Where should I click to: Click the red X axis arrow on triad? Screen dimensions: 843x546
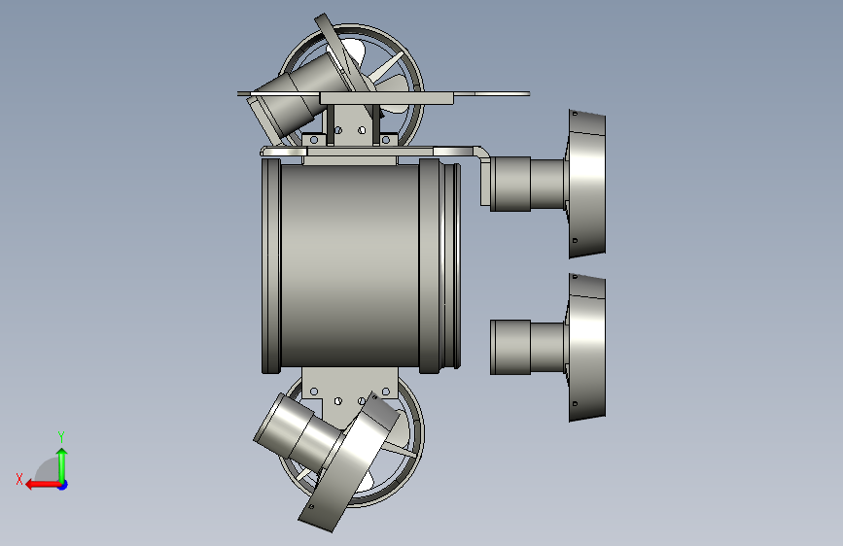coord(42,485)
